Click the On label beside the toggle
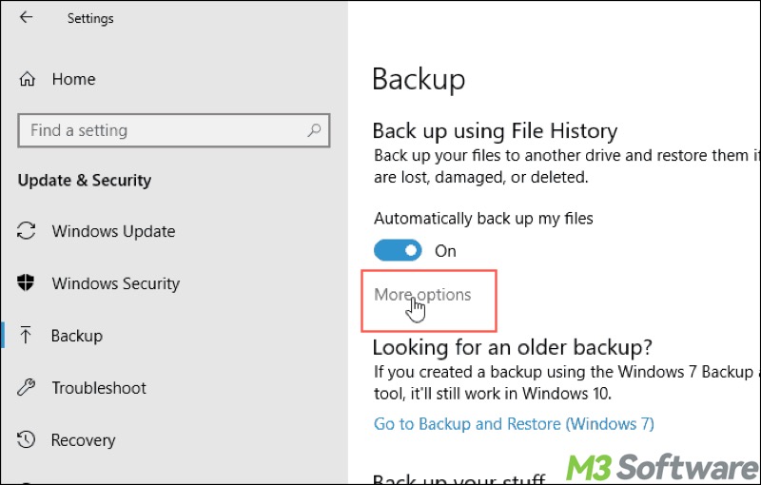Screen dimensions: 761x485 coord(445,251)
